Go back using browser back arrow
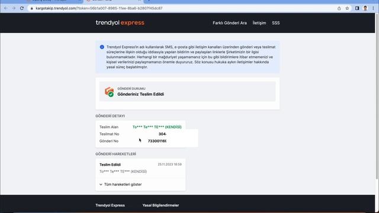This screenshot has width=379, height=213. [x=6, y=8]
